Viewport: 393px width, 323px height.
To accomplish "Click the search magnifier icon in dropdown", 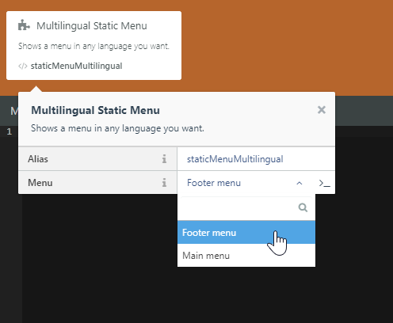I will click(303, 207).
